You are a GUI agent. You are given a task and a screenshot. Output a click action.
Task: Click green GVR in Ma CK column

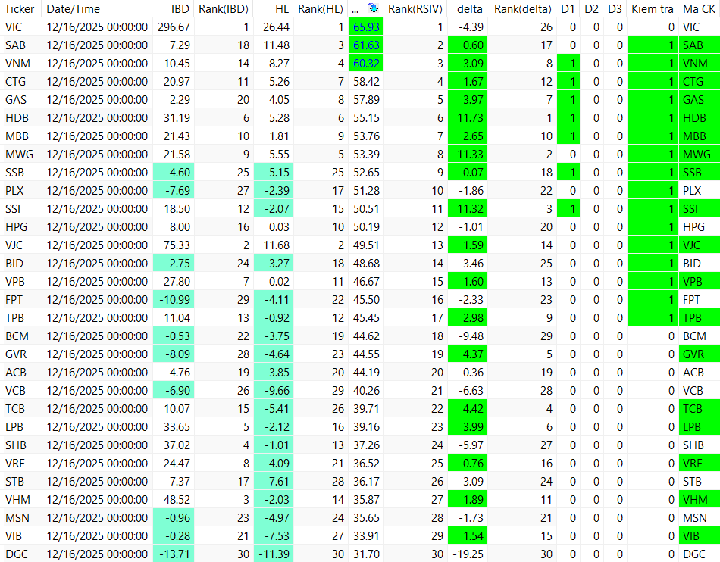pyautogui.click(x=700, y=354)
